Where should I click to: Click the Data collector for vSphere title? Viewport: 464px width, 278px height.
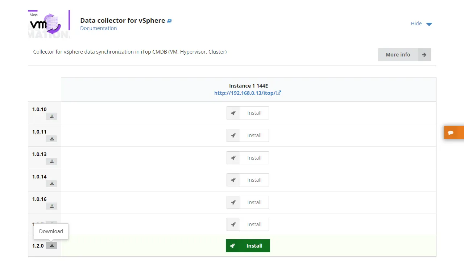pyautogui.click(x=123, y=21)
